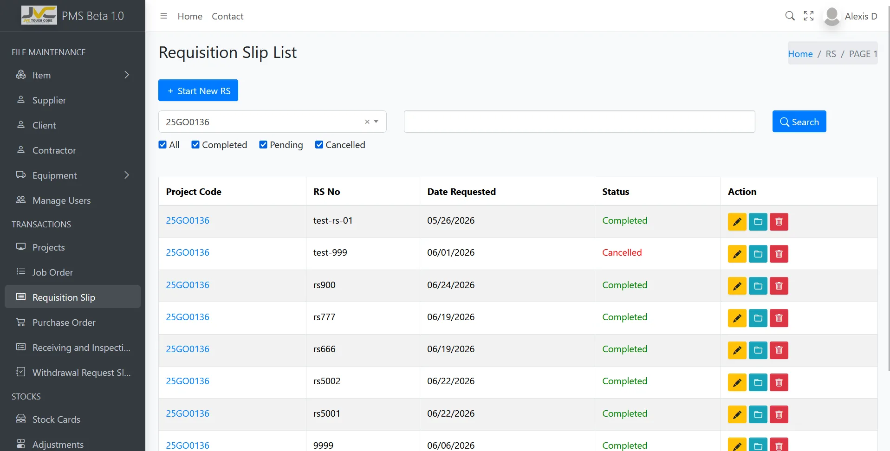Open Manage Users in the sidebar
The image size is (890, 451).
pyautogui.click(x=72, y=200)
